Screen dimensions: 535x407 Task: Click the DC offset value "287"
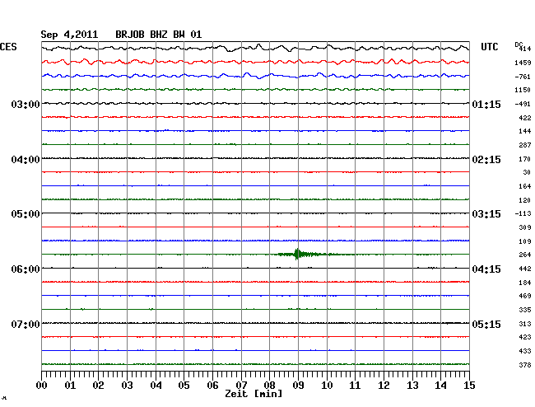525,145
